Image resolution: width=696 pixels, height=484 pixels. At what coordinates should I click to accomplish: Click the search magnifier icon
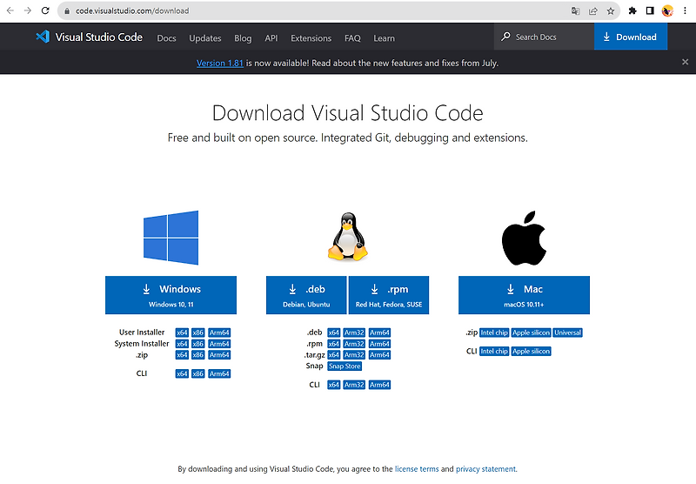505,37
